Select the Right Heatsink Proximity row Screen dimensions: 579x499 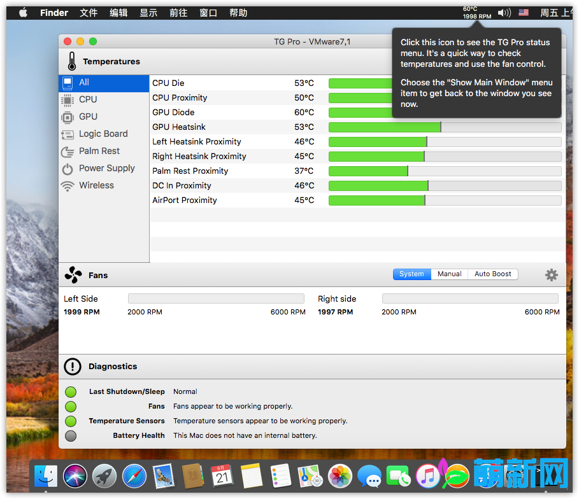(357, 157)
